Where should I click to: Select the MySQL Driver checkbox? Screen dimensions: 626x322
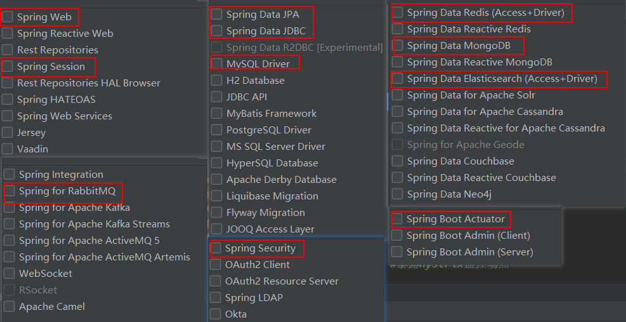coord(217,64)
